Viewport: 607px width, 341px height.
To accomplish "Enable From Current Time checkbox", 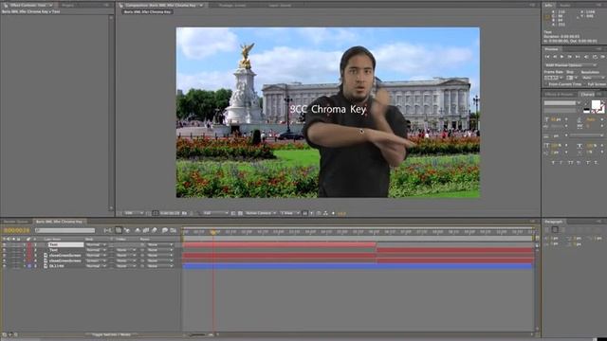I will click(546, 84).
